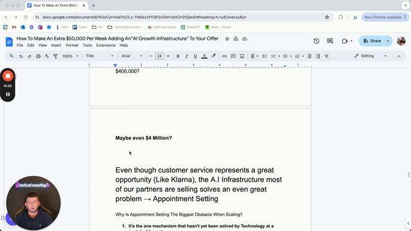Click the New Chrome available button

385,17
